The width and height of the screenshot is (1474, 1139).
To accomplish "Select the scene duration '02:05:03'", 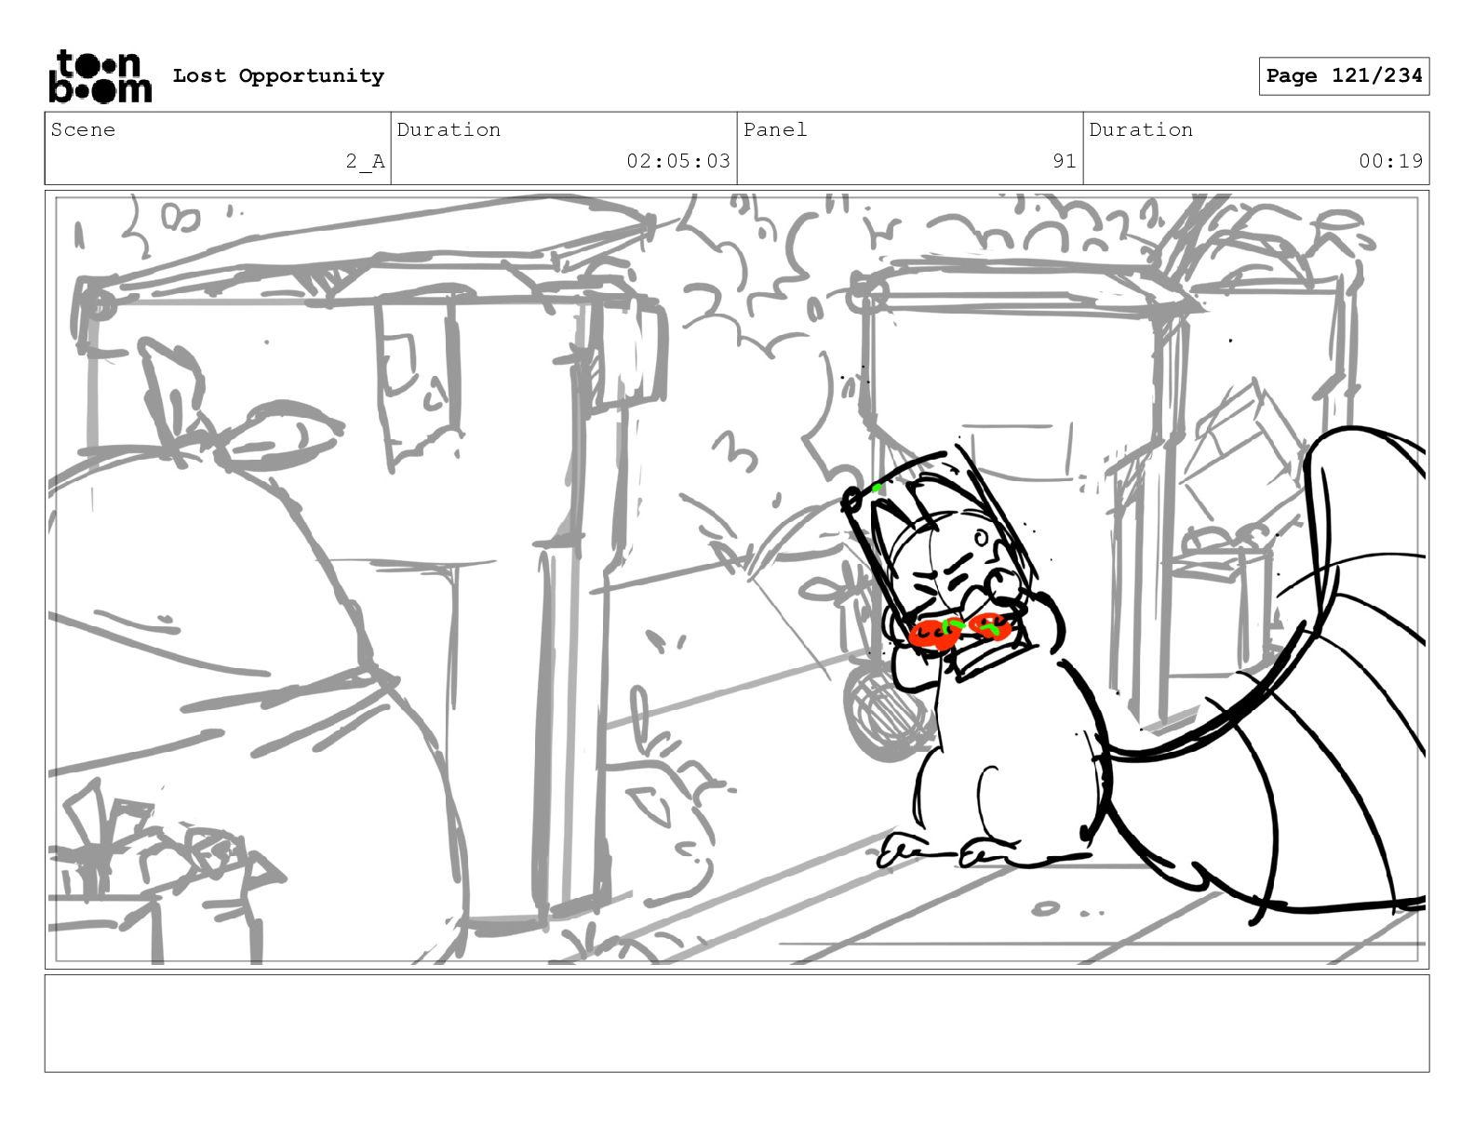I will (x=678, y=161).
